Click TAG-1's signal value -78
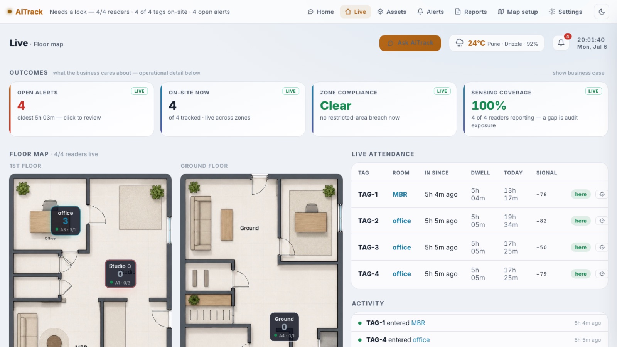The height and width of the screenshot is (347, 617). tap(541, 194)
